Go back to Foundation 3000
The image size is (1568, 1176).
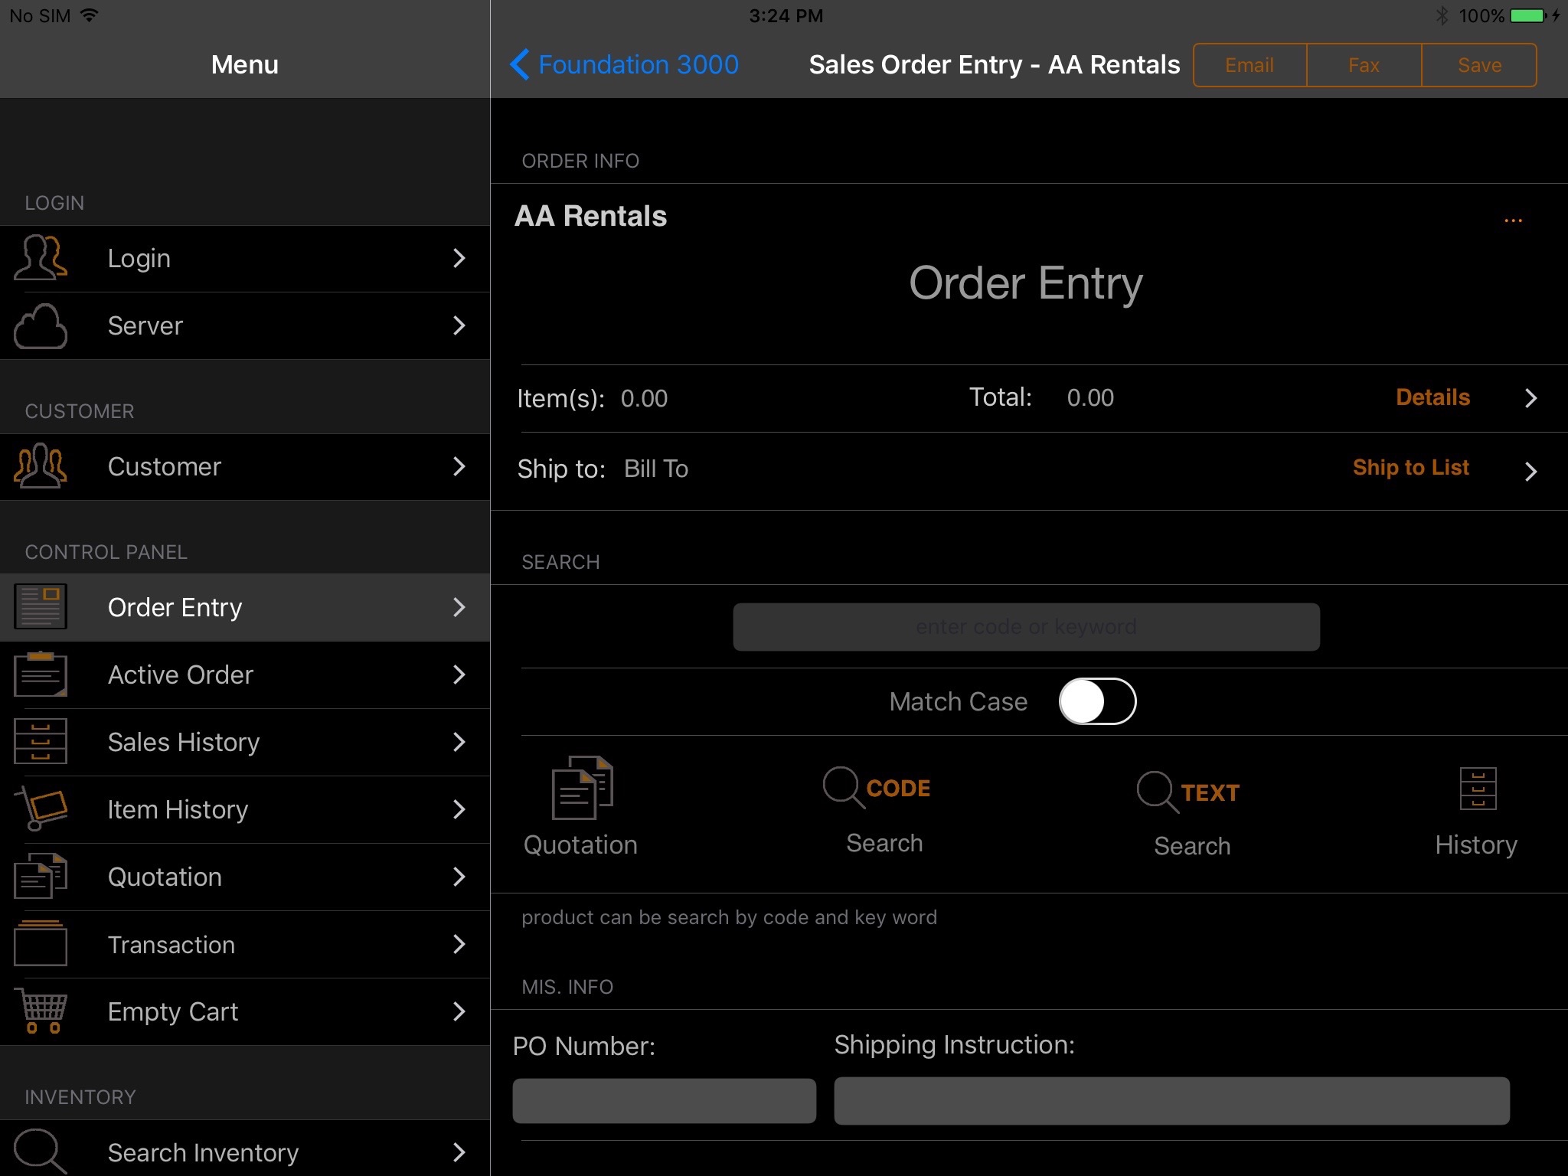[x=625, y=65]
